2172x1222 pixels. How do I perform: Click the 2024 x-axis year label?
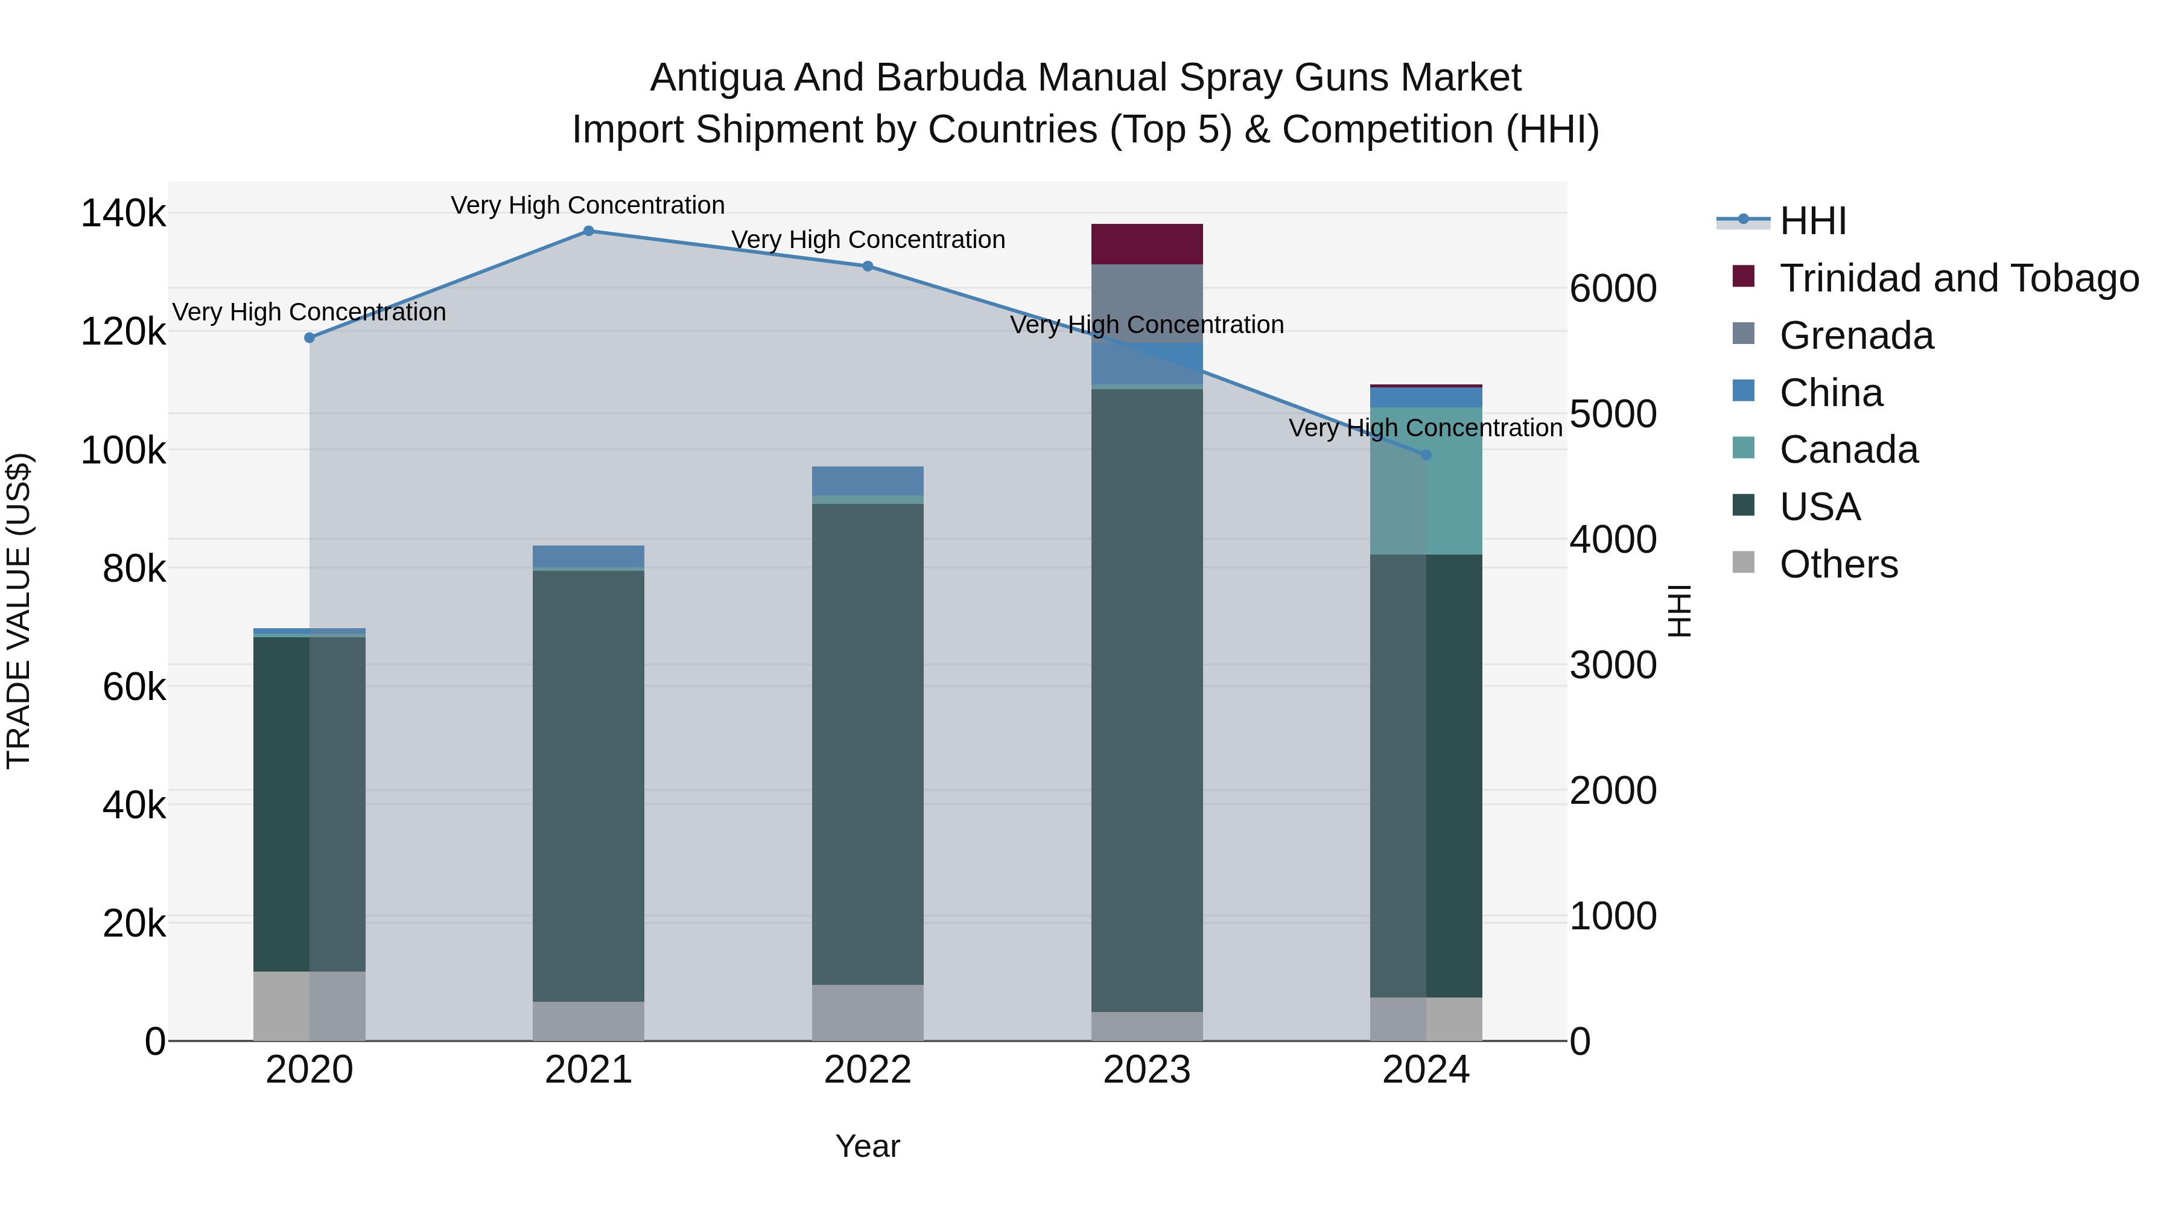point(1426,1070)
